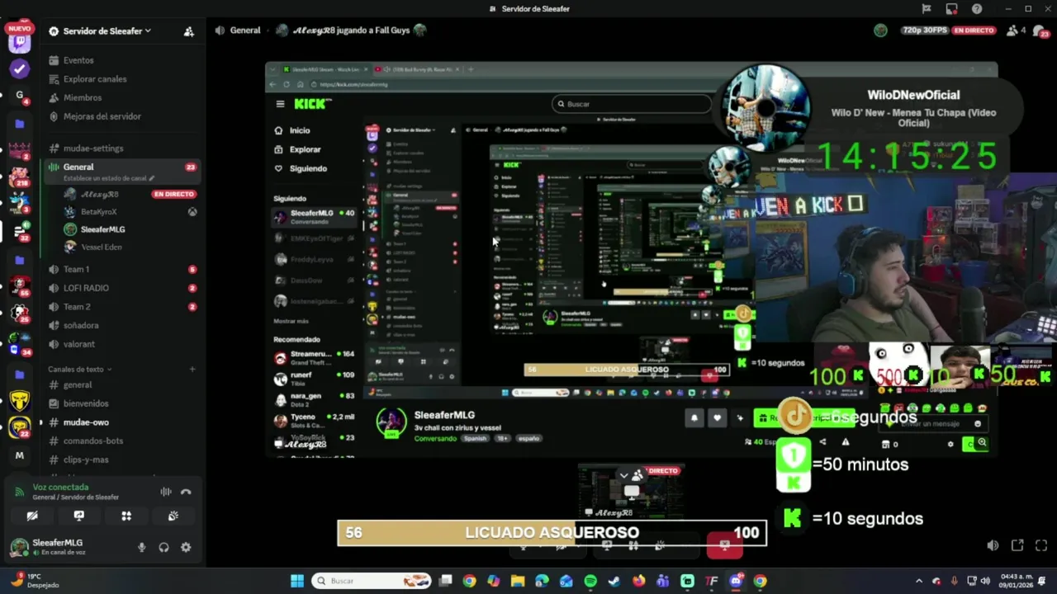Mute the stream volume speaker icon
This screenshot has width=1057, height=594.
tap(993, 545)
